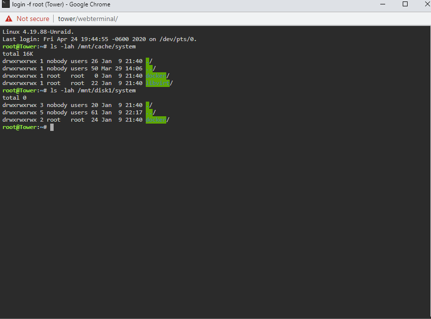
Task: Maximize the Chrome window
Action: [x=405, y=4]
